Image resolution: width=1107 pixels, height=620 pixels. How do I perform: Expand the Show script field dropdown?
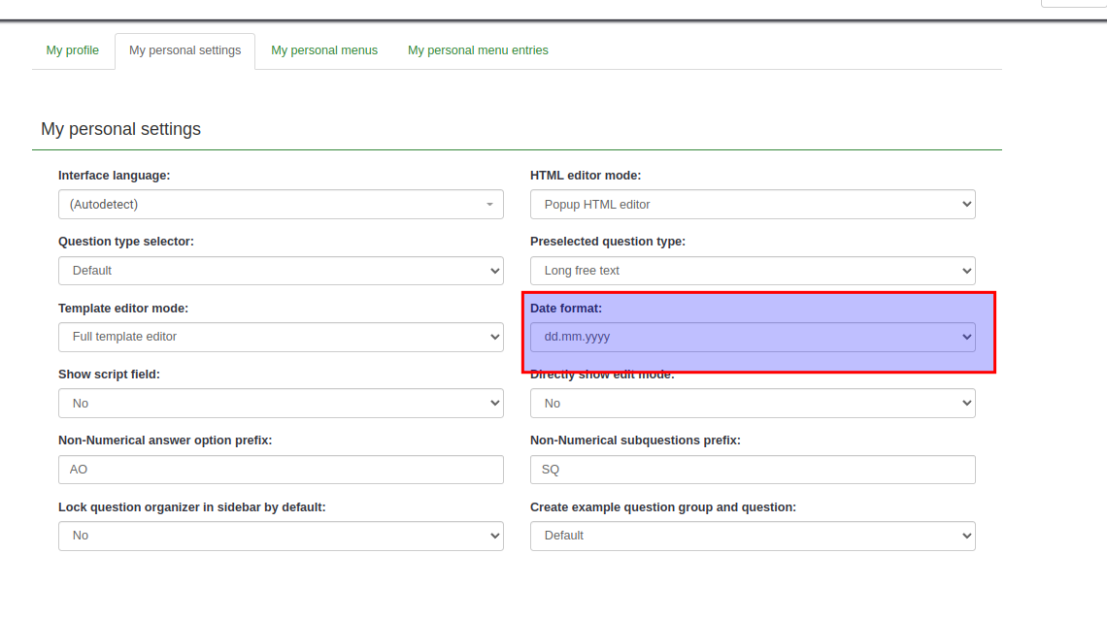281,404
